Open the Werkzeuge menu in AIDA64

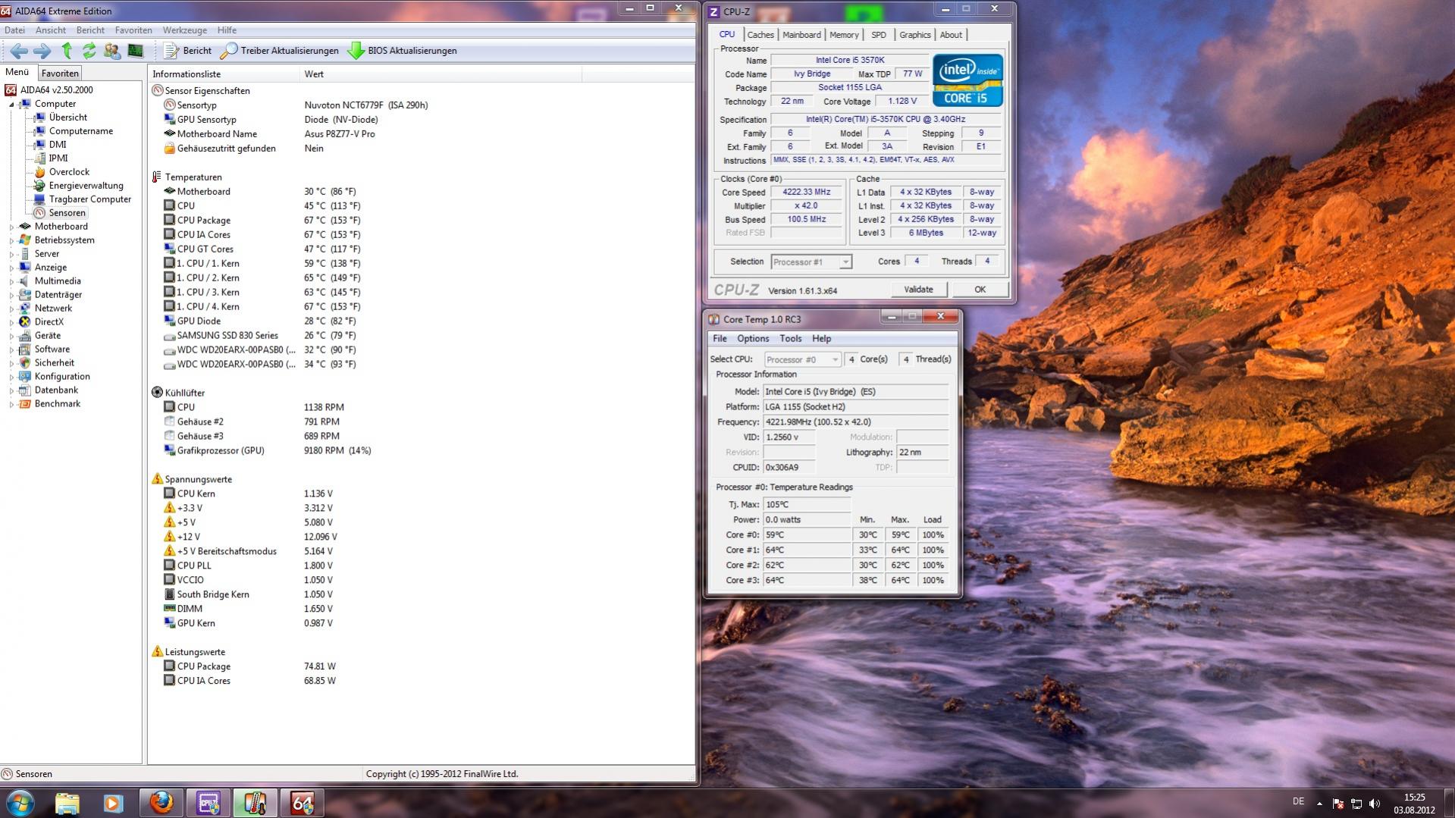[184, 30]
